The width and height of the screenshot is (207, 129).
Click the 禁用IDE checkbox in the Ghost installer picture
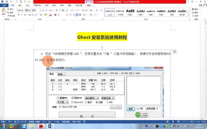coord(72,98)
